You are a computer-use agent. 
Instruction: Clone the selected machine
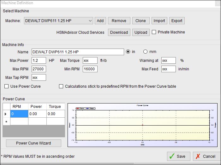[x=141, y=21]
